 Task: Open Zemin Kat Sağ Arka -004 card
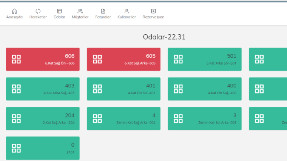(x=124, y=119)
